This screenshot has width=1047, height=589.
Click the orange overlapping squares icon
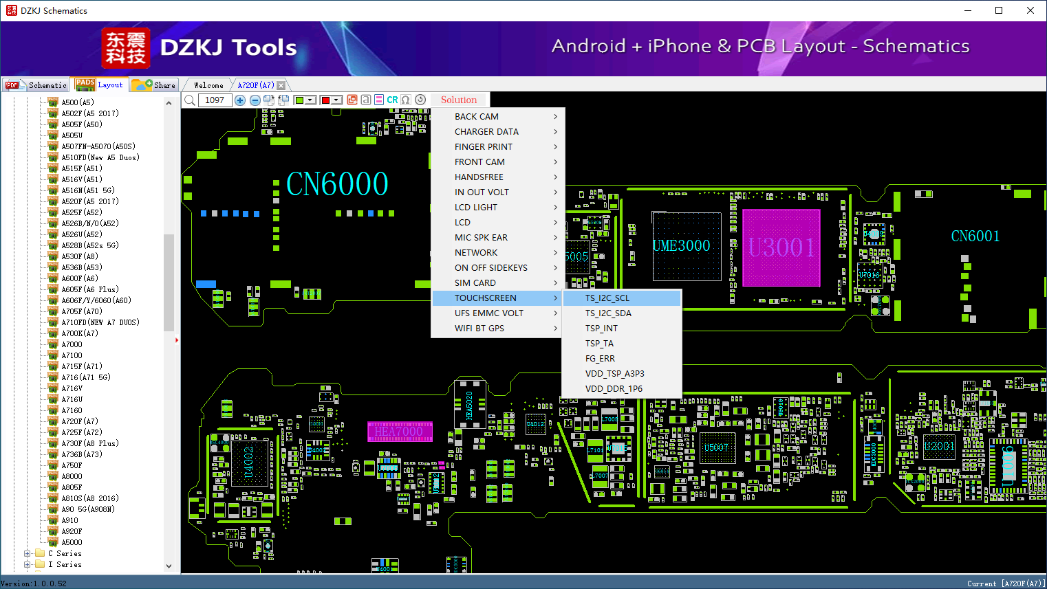coord(352,100)
